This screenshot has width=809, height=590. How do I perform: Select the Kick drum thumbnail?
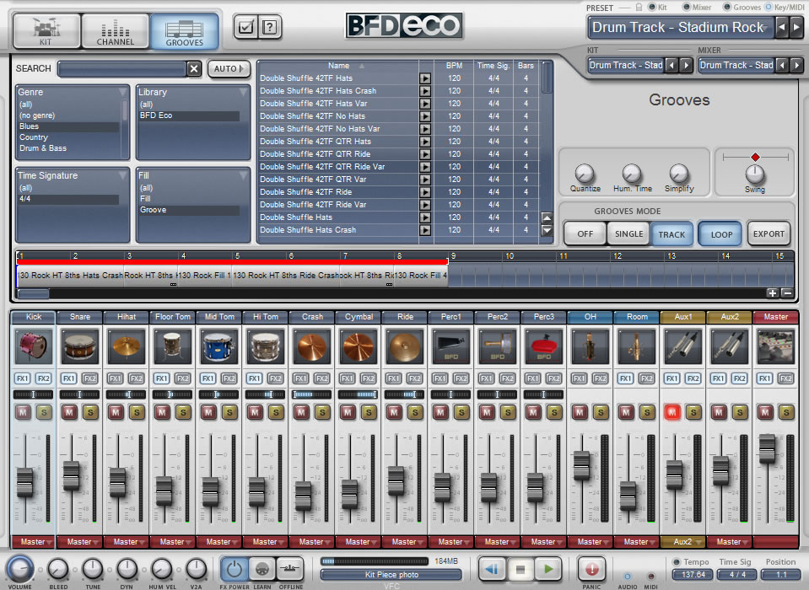(x=34, y=346)
